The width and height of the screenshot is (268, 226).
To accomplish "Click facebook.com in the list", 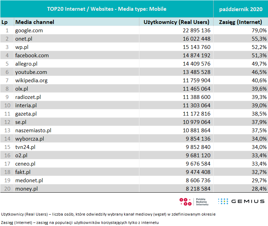I will point(32,56).
